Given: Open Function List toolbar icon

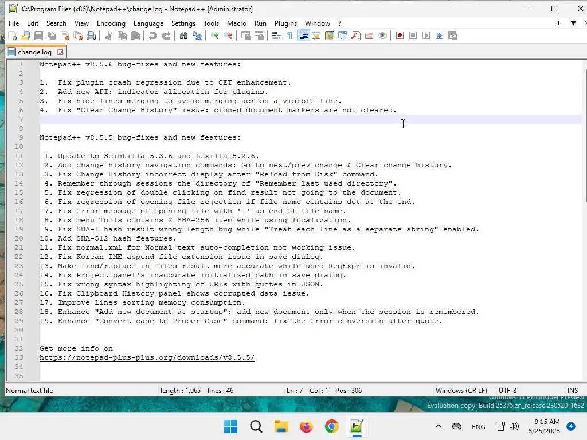Looking at the screenshot, I should [x=356, y=36].
